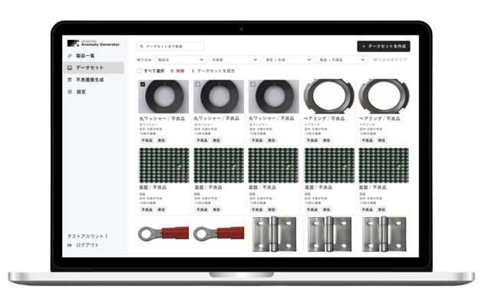Click the link icon beside 製品一覧
The width and height of the screenshot is (485, 303).
point(70,56)
